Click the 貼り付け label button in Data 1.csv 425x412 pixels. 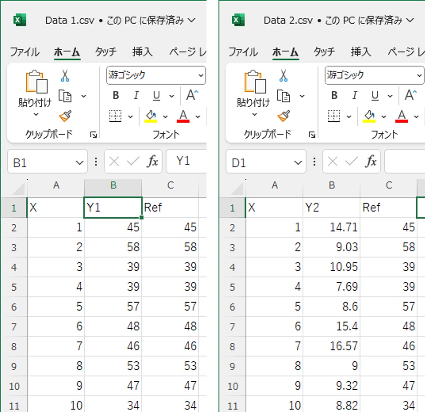(x=35, y=103)
